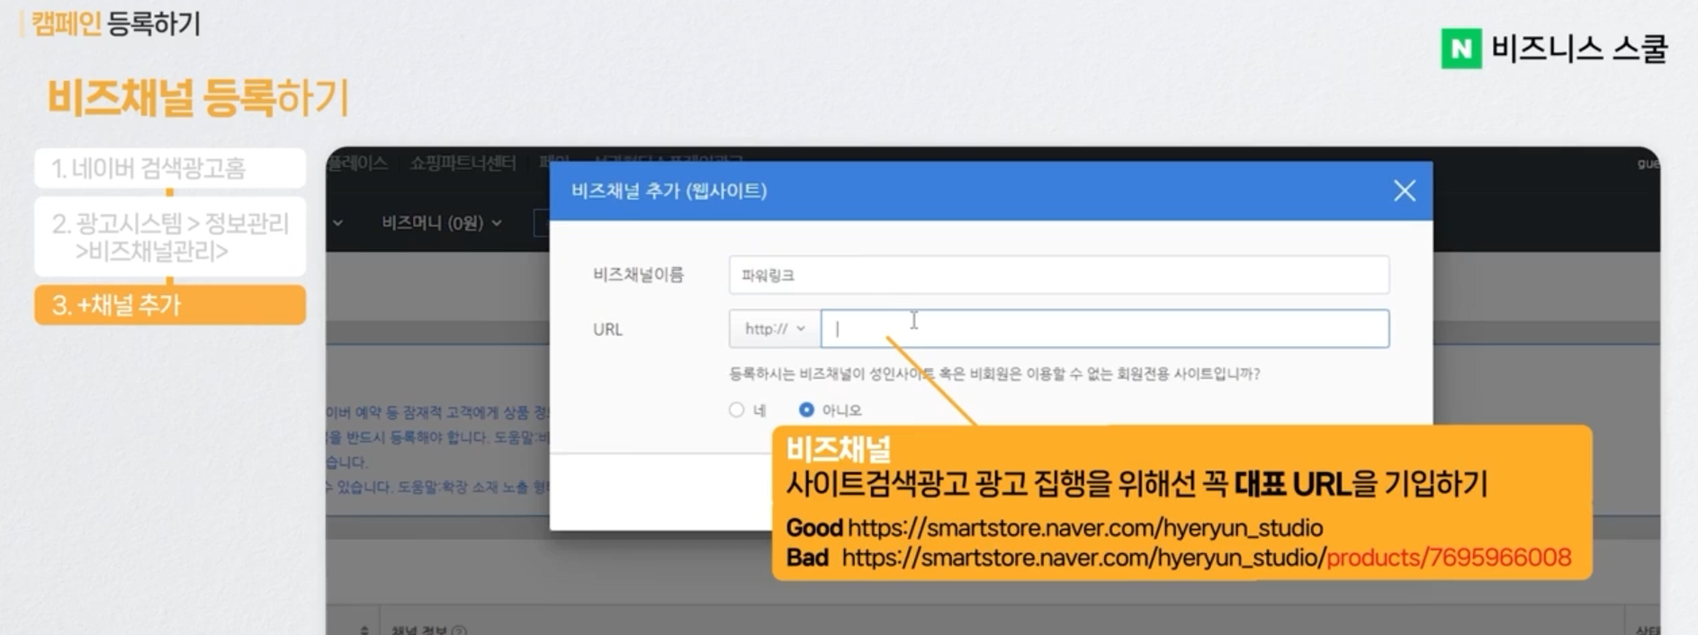The image size is (1698, 635).
Task: Select step 2. 광고시스템 > 정보관리
Action: (170, 237)
